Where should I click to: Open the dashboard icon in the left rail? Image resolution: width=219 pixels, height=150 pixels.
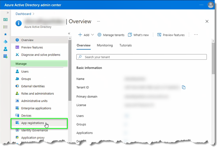5,19
